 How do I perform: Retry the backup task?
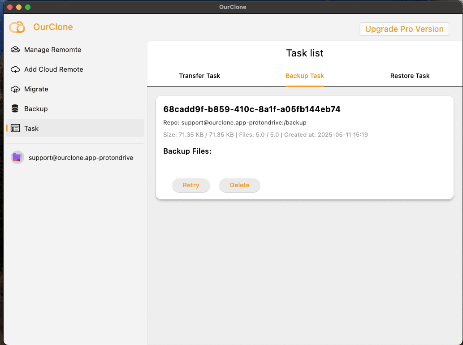click(191, 185)
